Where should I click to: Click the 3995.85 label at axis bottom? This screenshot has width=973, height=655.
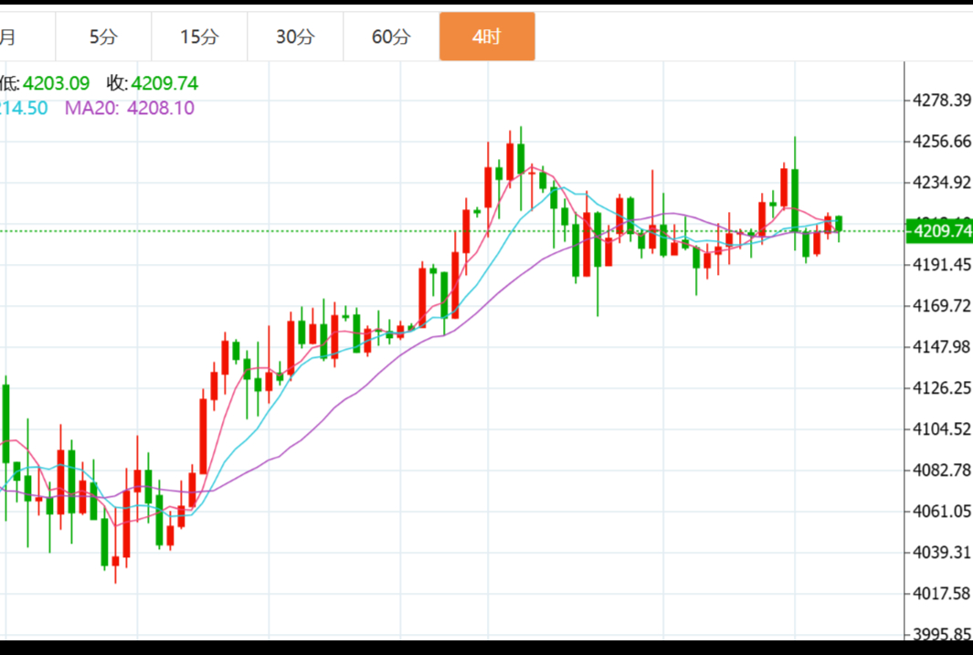tap(942, 634)
